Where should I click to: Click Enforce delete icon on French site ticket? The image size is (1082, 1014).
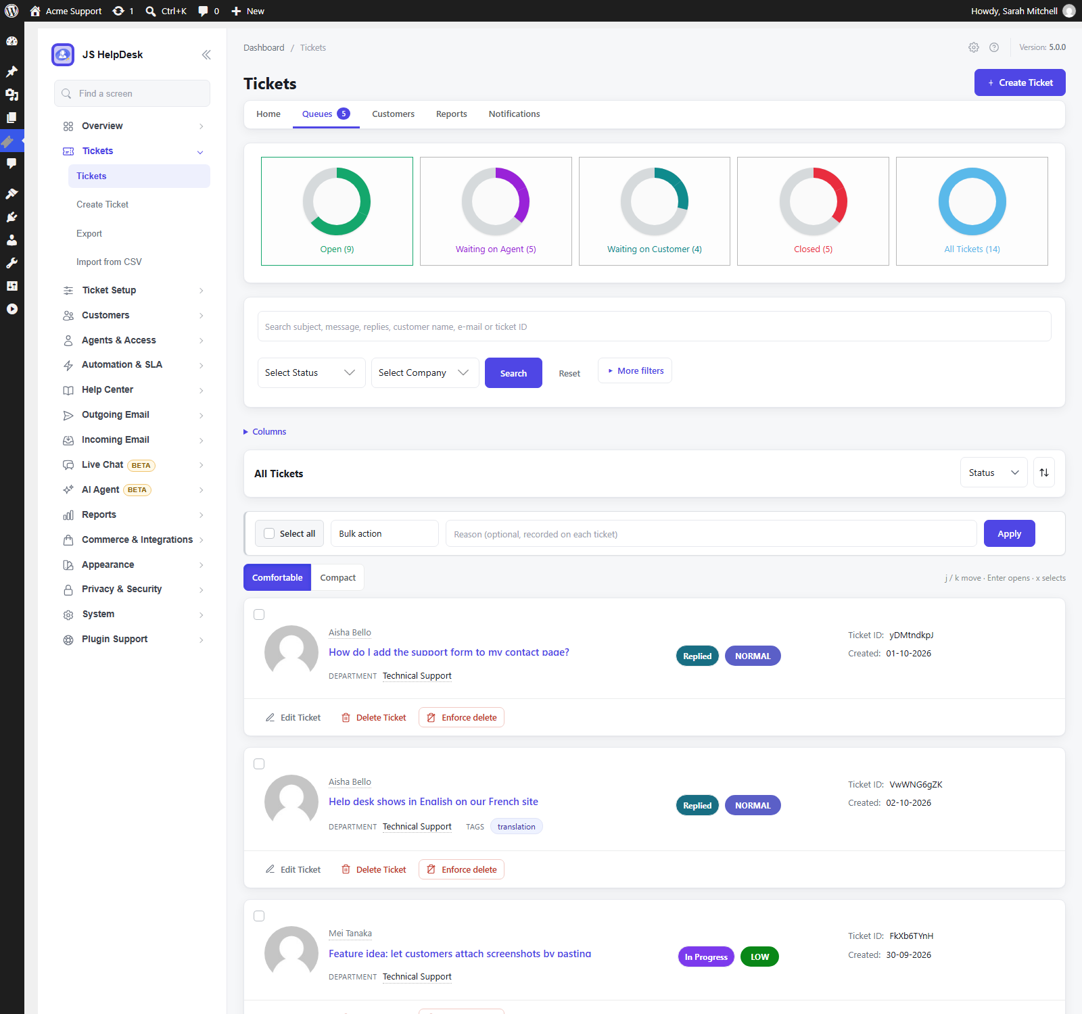pyautogui.click(x=431, y=869)
